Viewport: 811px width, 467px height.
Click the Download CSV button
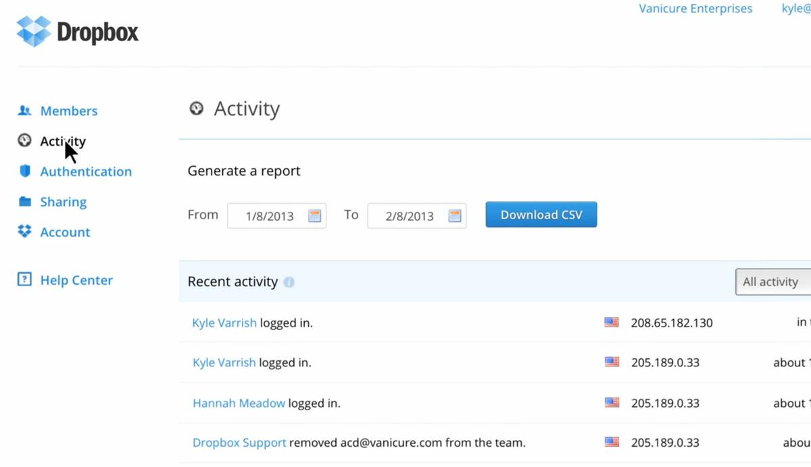[541, 215]
